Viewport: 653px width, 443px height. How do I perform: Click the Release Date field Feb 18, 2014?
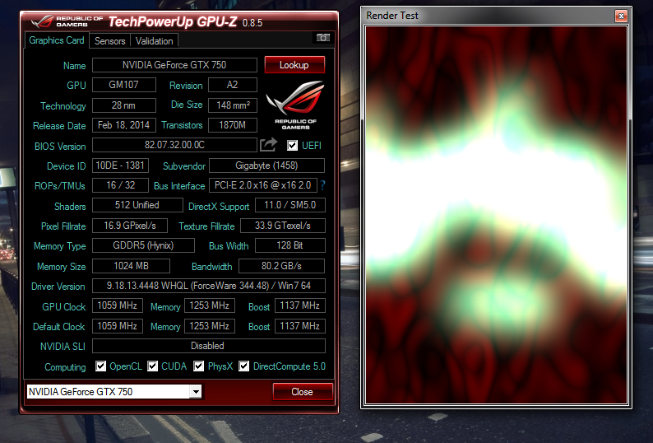[x=124, y=125]
